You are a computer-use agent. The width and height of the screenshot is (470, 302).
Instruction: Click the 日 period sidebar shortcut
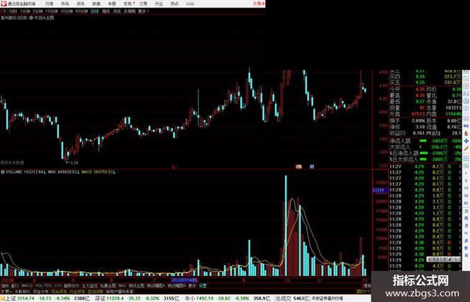466,211
